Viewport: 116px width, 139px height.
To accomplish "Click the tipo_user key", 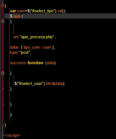I will pos(32,47).
